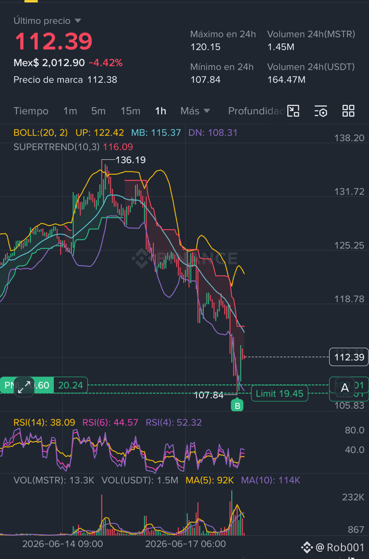Expand chart with fullscreen arrows icon
Image resolution: width=369 pixels, height=559 pixels.
pos(24,387)
